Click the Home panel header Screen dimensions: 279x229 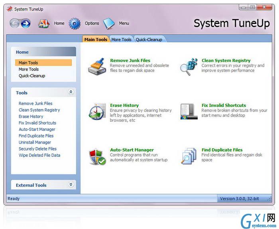click(43, 52)
